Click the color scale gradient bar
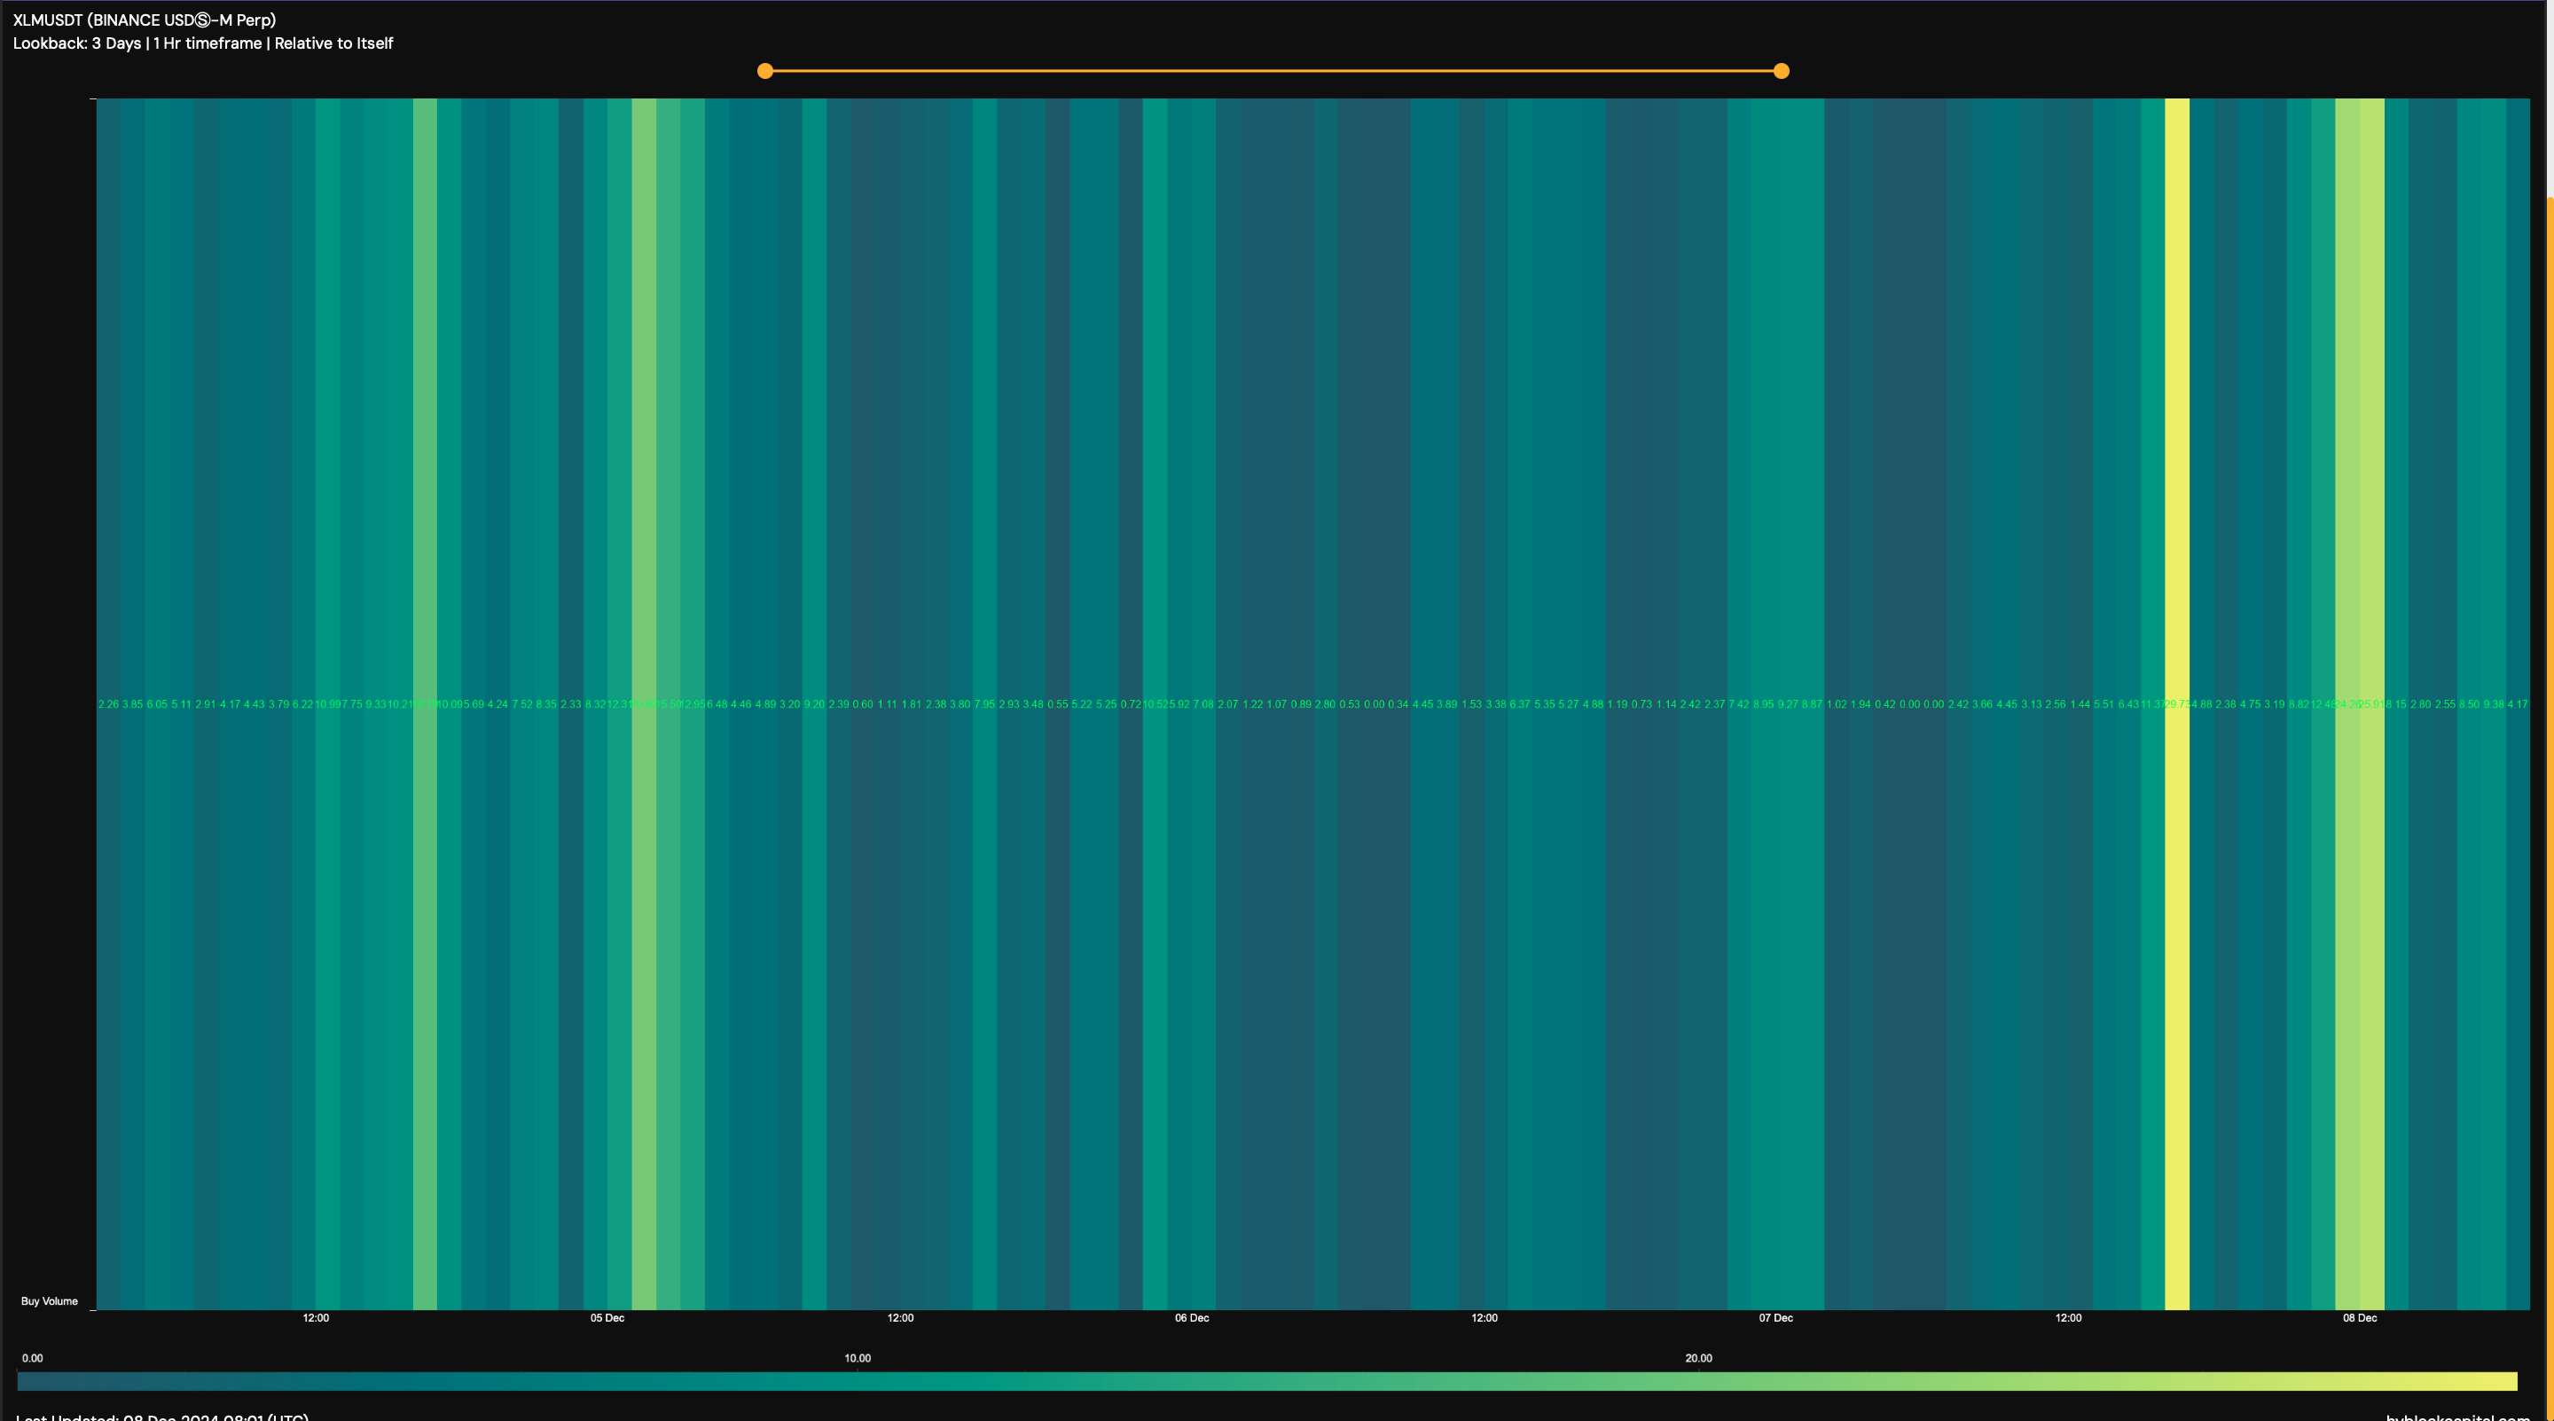Screen dimensions: 2554x1421 click(x=1267, y=1380)
